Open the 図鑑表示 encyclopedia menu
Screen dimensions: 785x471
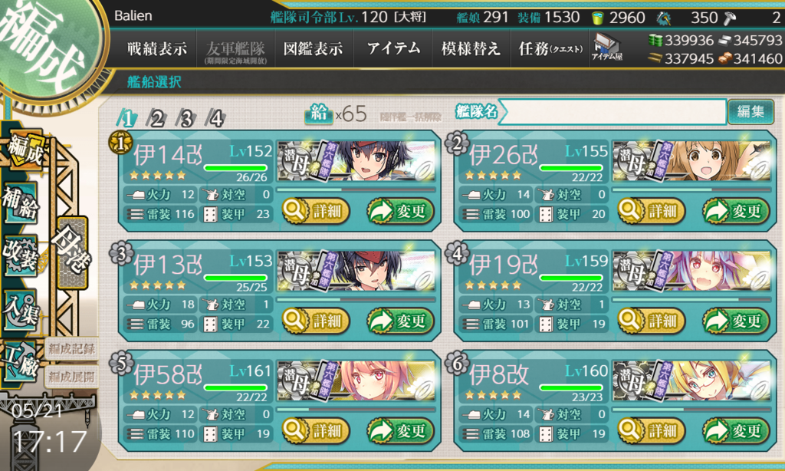[x=314, y=48]
